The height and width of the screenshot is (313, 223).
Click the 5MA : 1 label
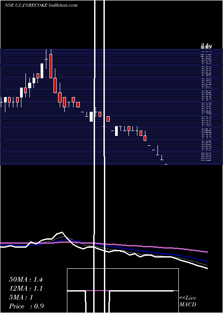[21, 297]
